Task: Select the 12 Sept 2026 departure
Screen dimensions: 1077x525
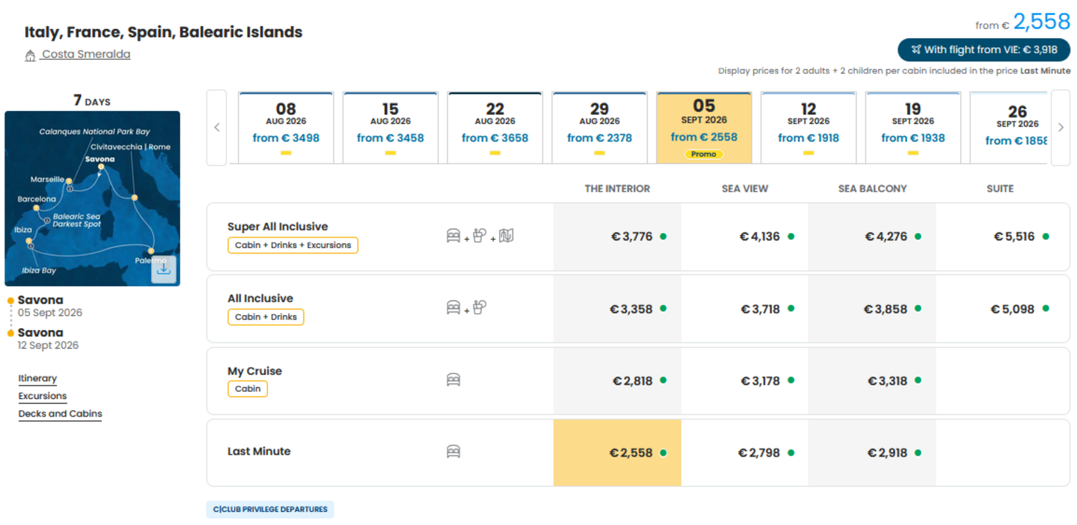Action: [x=808, y=127]
